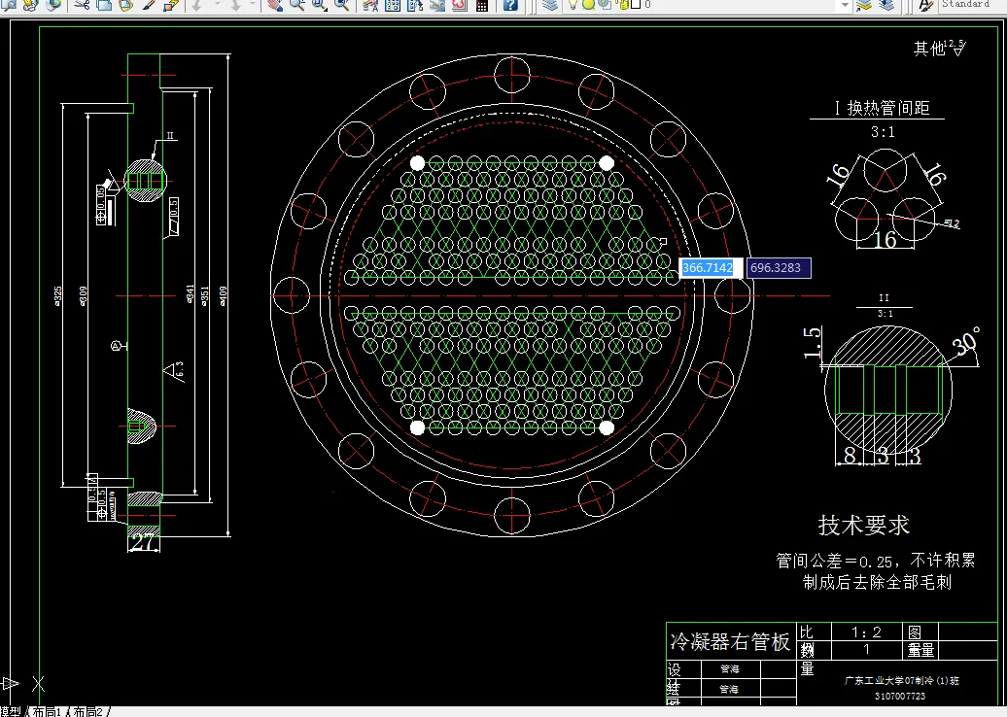1007x717 pixels.
Task: Open the Text Style icon
Action: click(925, 5)
